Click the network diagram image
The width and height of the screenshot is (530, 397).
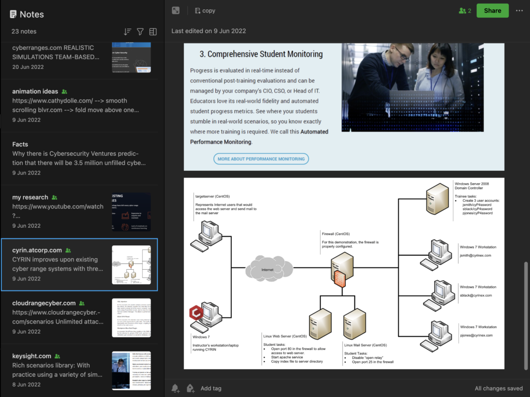(344, 273)
